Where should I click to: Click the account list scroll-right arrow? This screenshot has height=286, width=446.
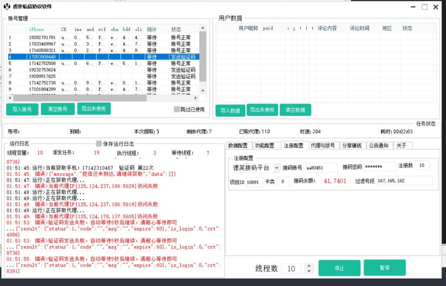click(196, 98)
